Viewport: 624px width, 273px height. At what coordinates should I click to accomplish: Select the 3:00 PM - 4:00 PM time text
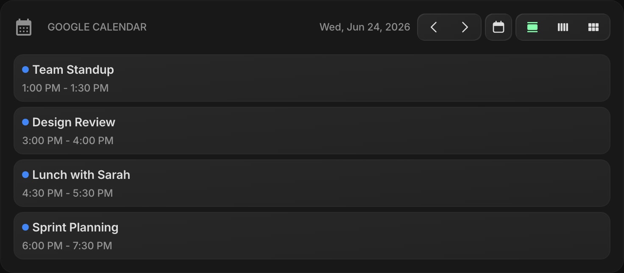pyautogui.click(x=68, y=141)
